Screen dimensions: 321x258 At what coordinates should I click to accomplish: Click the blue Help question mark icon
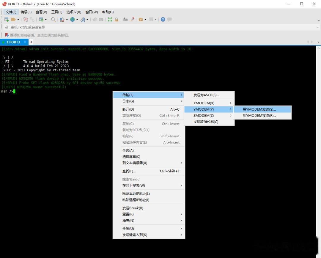[x=163, y=19]
